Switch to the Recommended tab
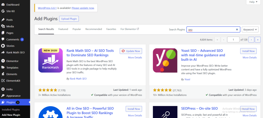The width and height of the screenshot is (263, 118). 93,29
